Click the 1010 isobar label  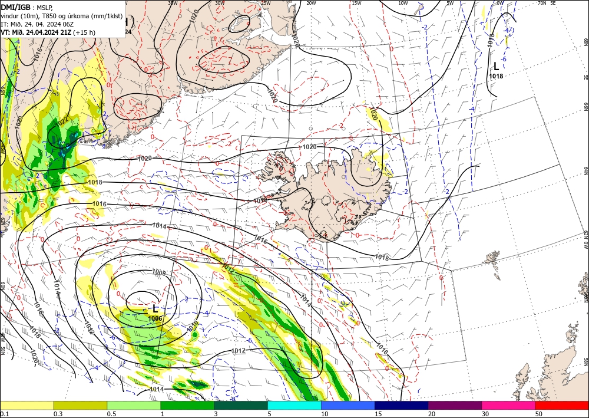coord(193,326)
